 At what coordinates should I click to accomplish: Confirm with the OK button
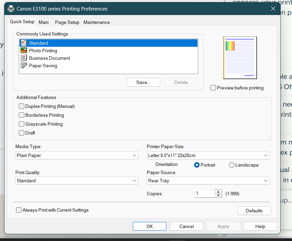pos(150,226)
